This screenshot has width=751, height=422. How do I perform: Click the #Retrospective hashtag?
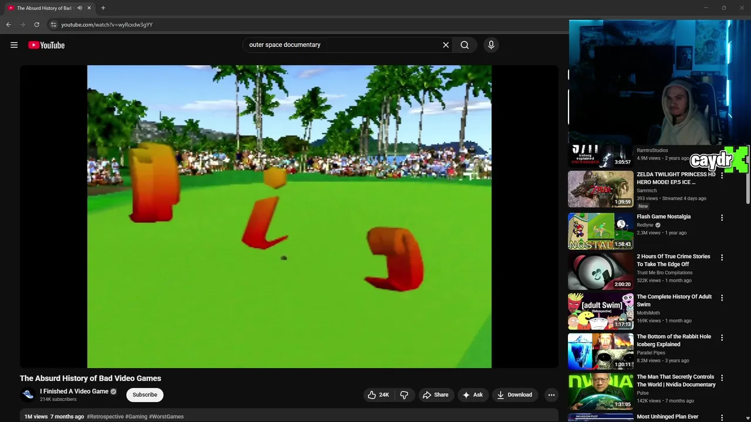click(x=105, y=417)
